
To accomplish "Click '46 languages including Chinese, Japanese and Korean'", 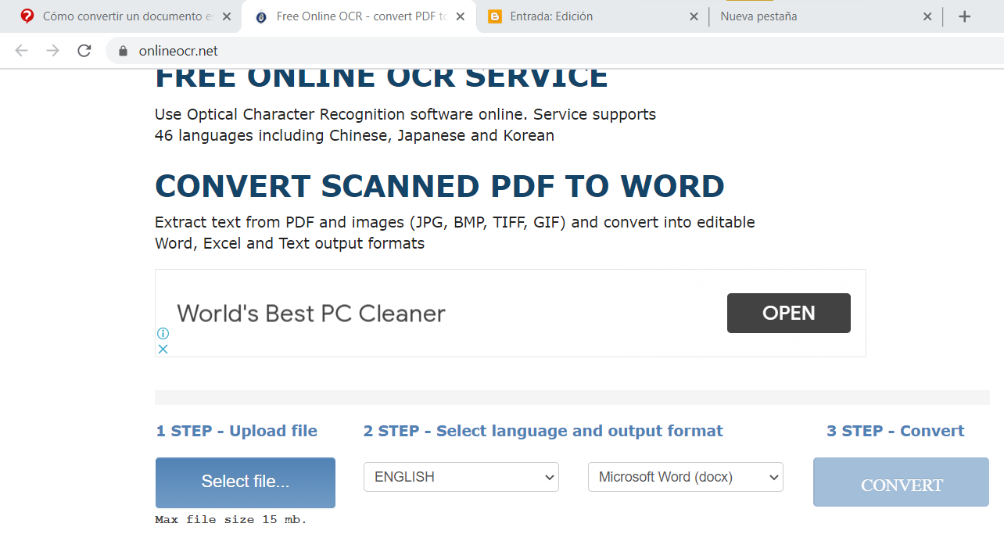I will click(354, 135).
